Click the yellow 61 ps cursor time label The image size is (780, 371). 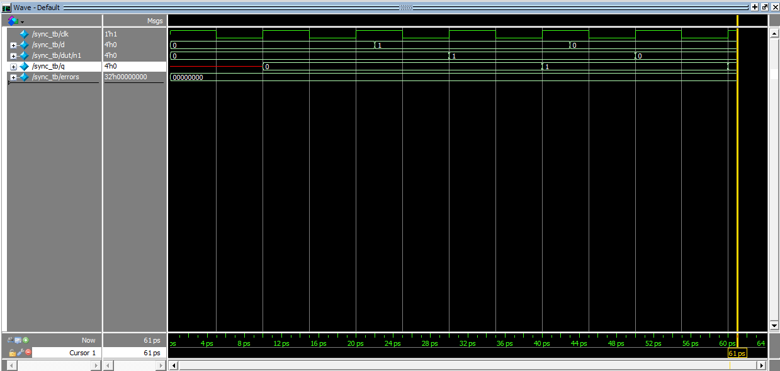click(x=737, y=353)
